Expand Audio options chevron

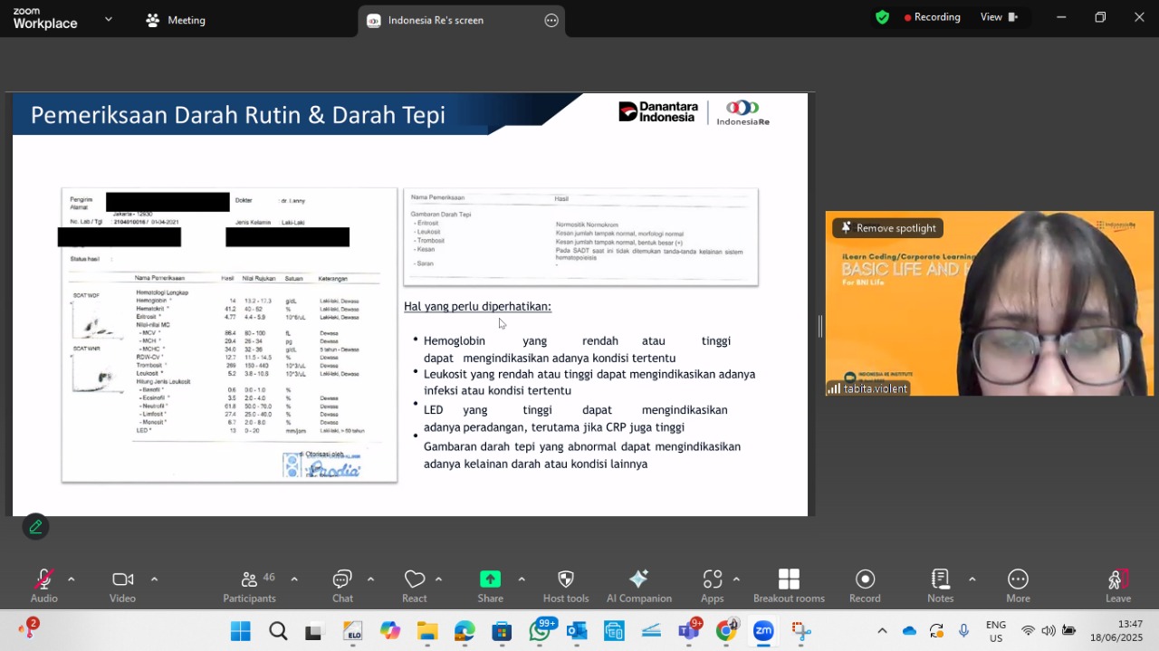click(x=71, y=579)
